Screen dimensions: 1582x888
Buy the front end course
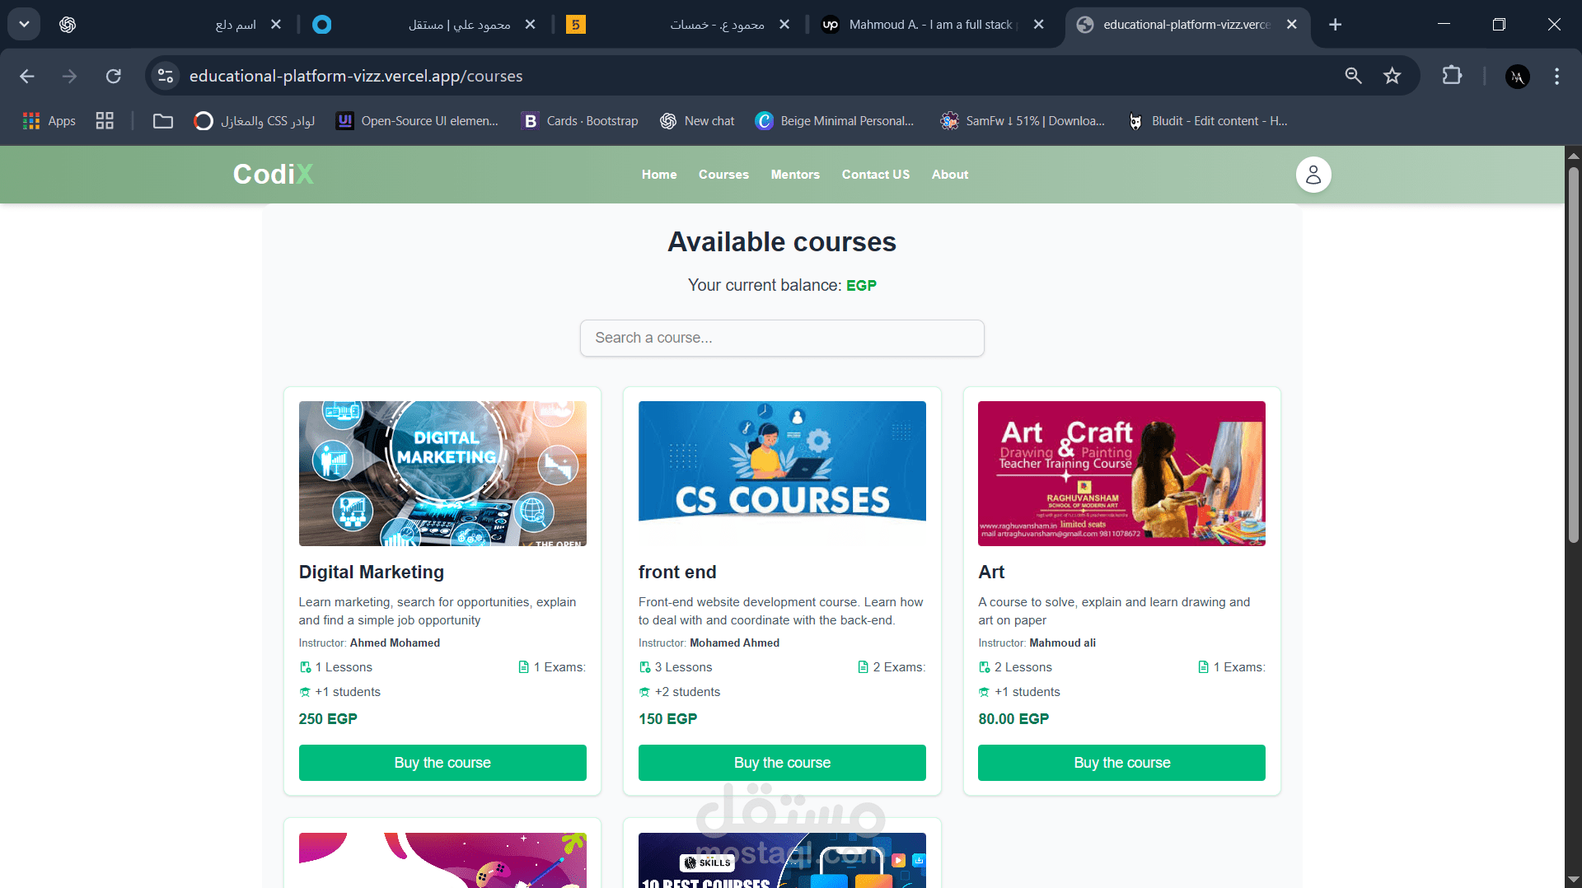click(782, 763)
